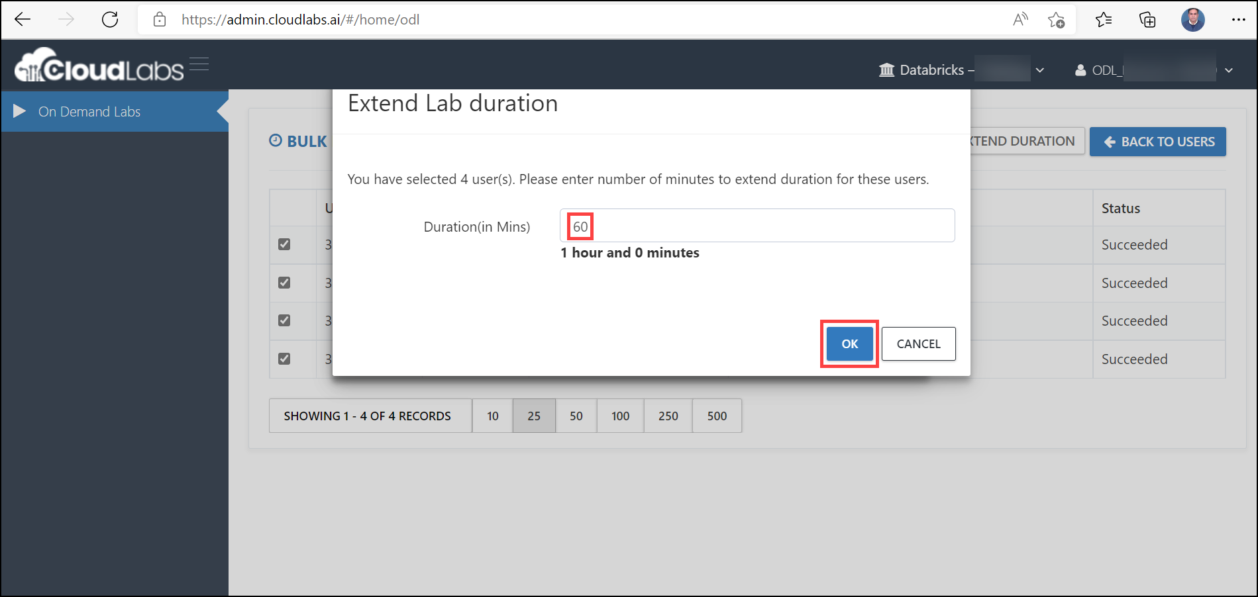Open the browser settings ellipsis menu

1238,19
